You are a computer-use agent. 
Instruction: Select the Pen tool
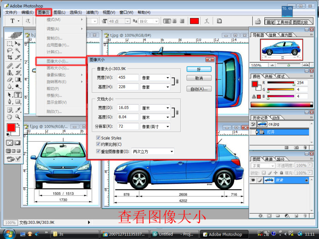click(10, 101)
